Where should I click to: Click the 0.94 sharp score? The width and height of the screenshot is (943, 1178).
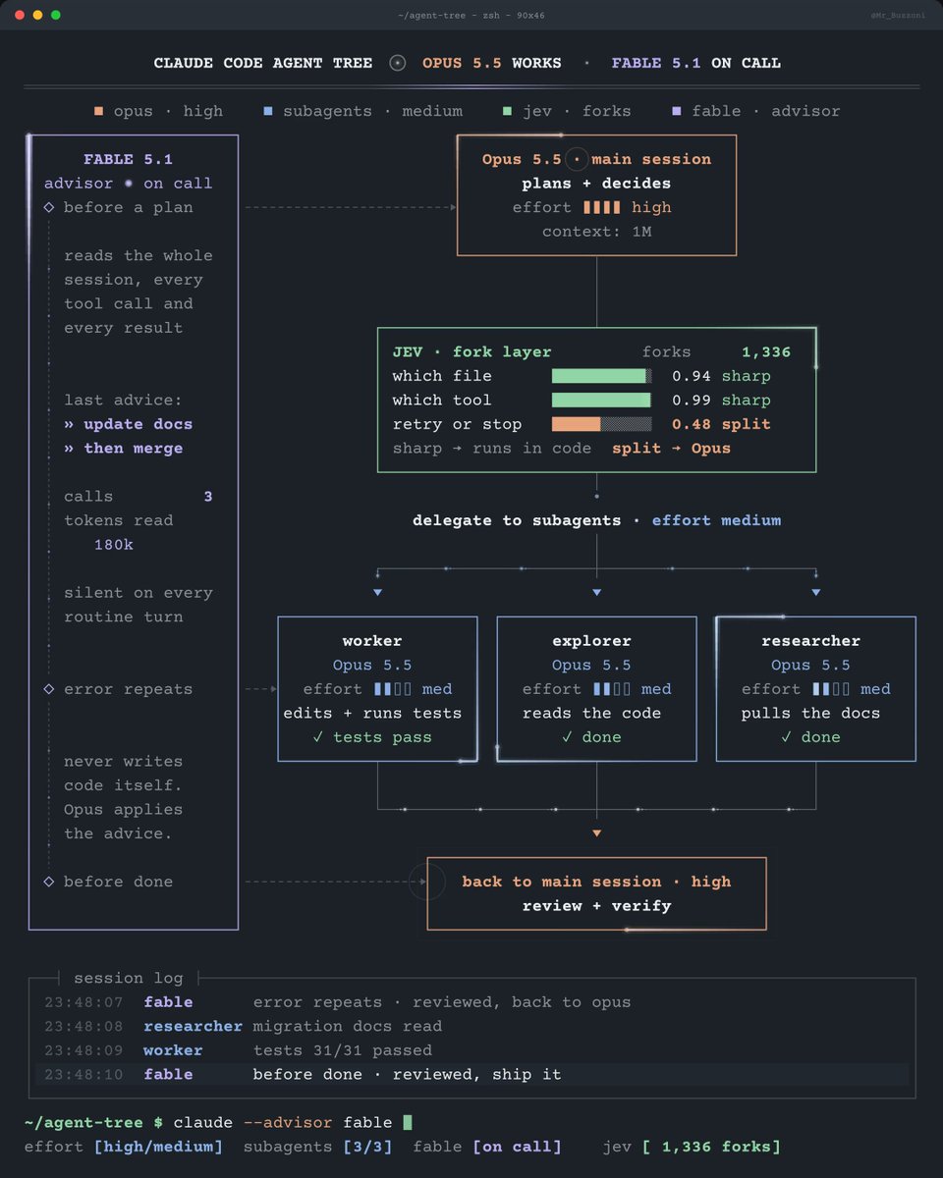(721, 376)
